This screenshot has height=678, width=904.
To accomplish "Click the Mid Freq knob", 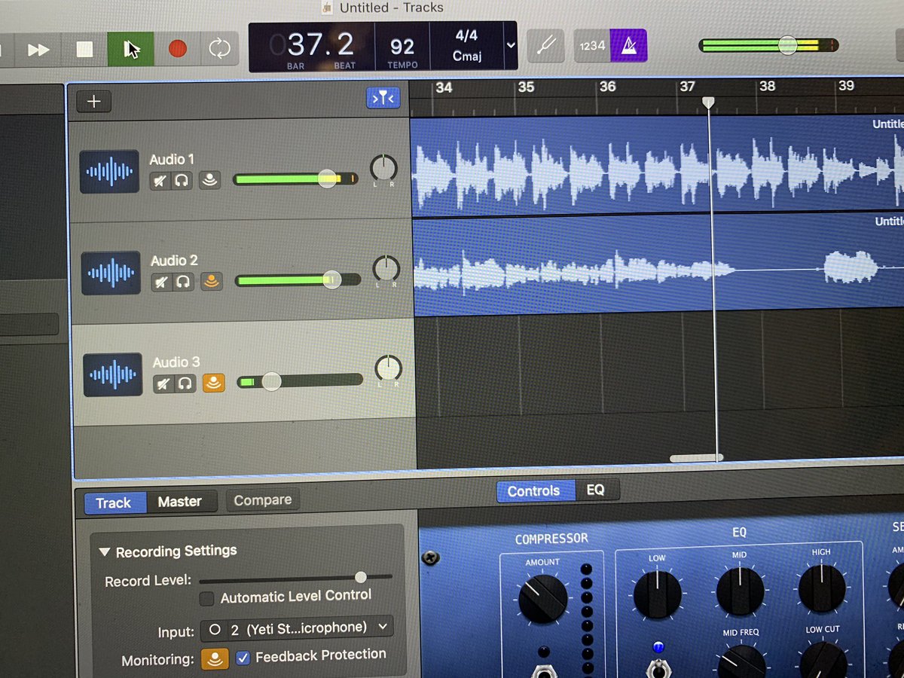I will click(x=741, y=661).
